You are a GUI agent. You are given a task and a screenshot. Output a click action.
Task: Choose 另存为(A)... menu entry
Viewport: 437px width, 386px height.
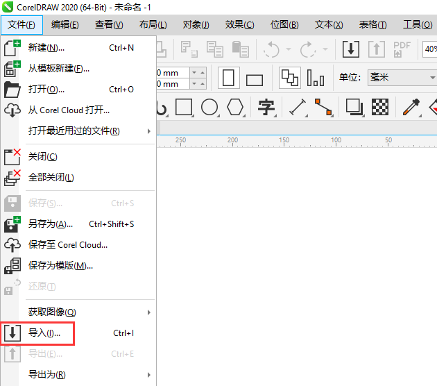78,224
